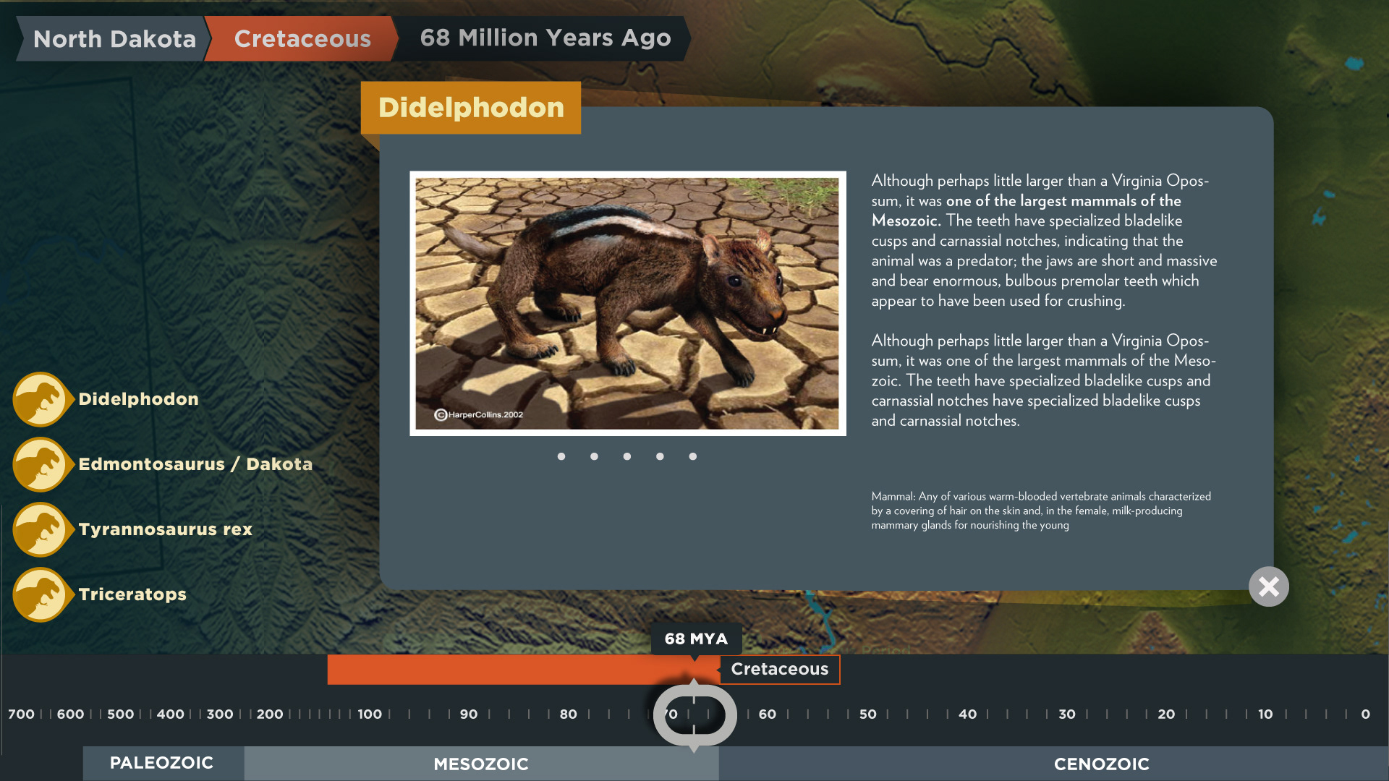The width and height of the screenshot is (1389, 781).
Task: Click the 68 MYA timeline marker
Action: [x=696, y=639]
